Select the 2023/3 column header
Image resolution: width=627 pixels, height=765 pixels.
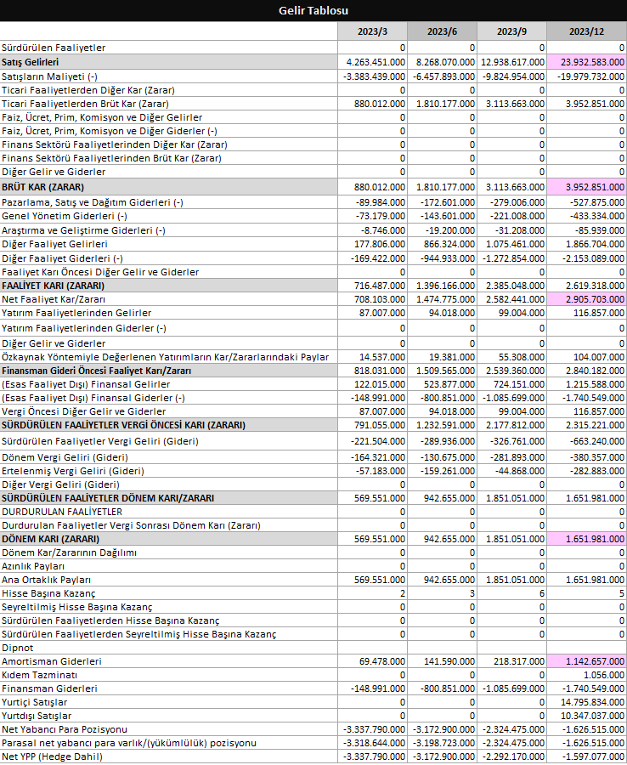[372, 31]
